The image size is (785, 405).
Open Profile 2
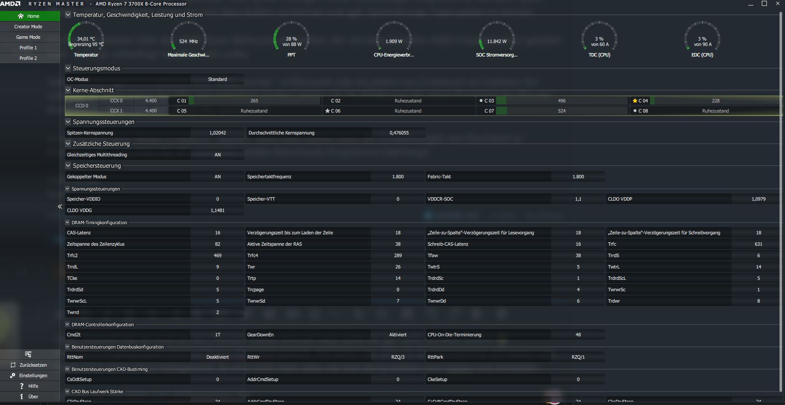[30, 58]
